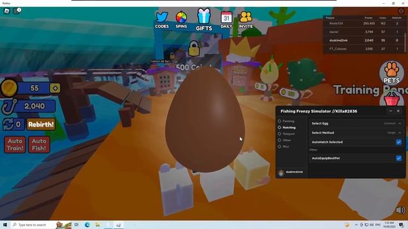
Task: Open Task View on the taskbar
Action: 76,225
